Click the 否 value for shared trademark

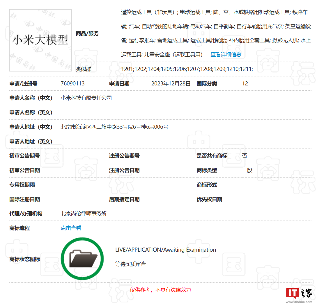pos(245,156)
